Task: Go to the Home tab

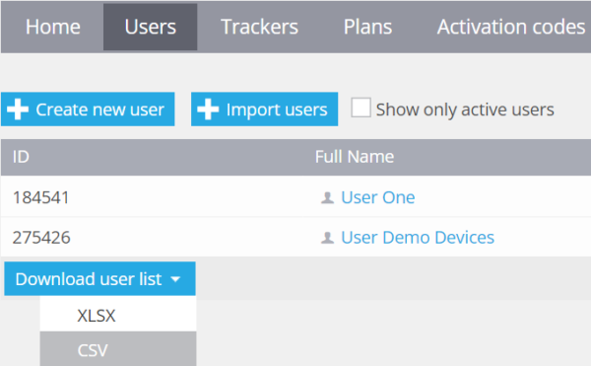Action: 53,27
